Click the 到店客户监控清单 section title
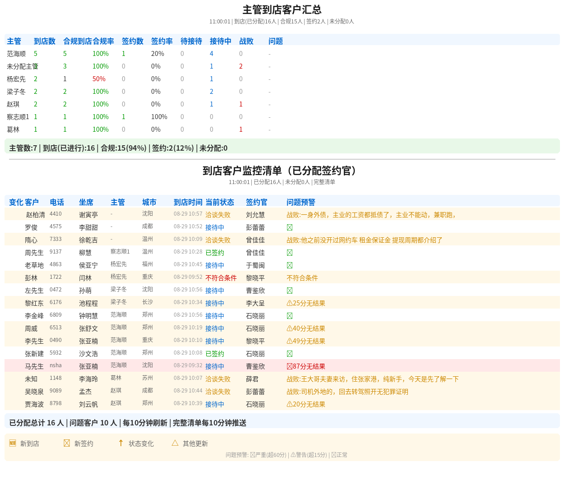 click(282, 171)
